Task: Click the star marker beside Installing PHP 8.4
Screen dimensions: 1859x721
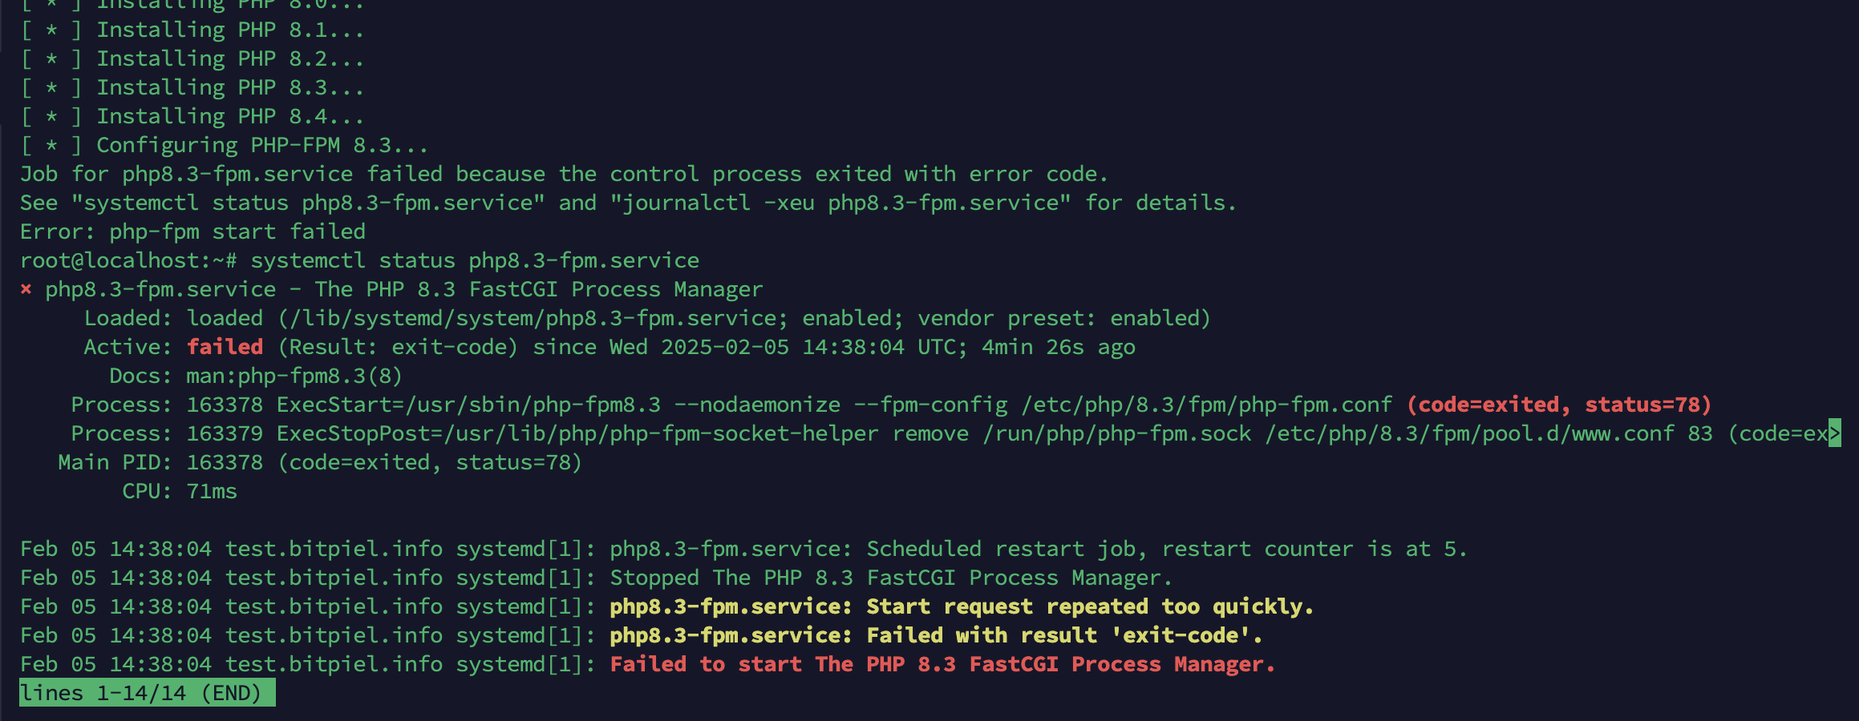Action: coord(51,116)
